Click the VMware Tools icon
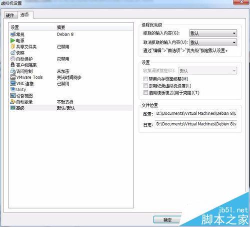Viewport: 250px width, 227px height. 13,77
